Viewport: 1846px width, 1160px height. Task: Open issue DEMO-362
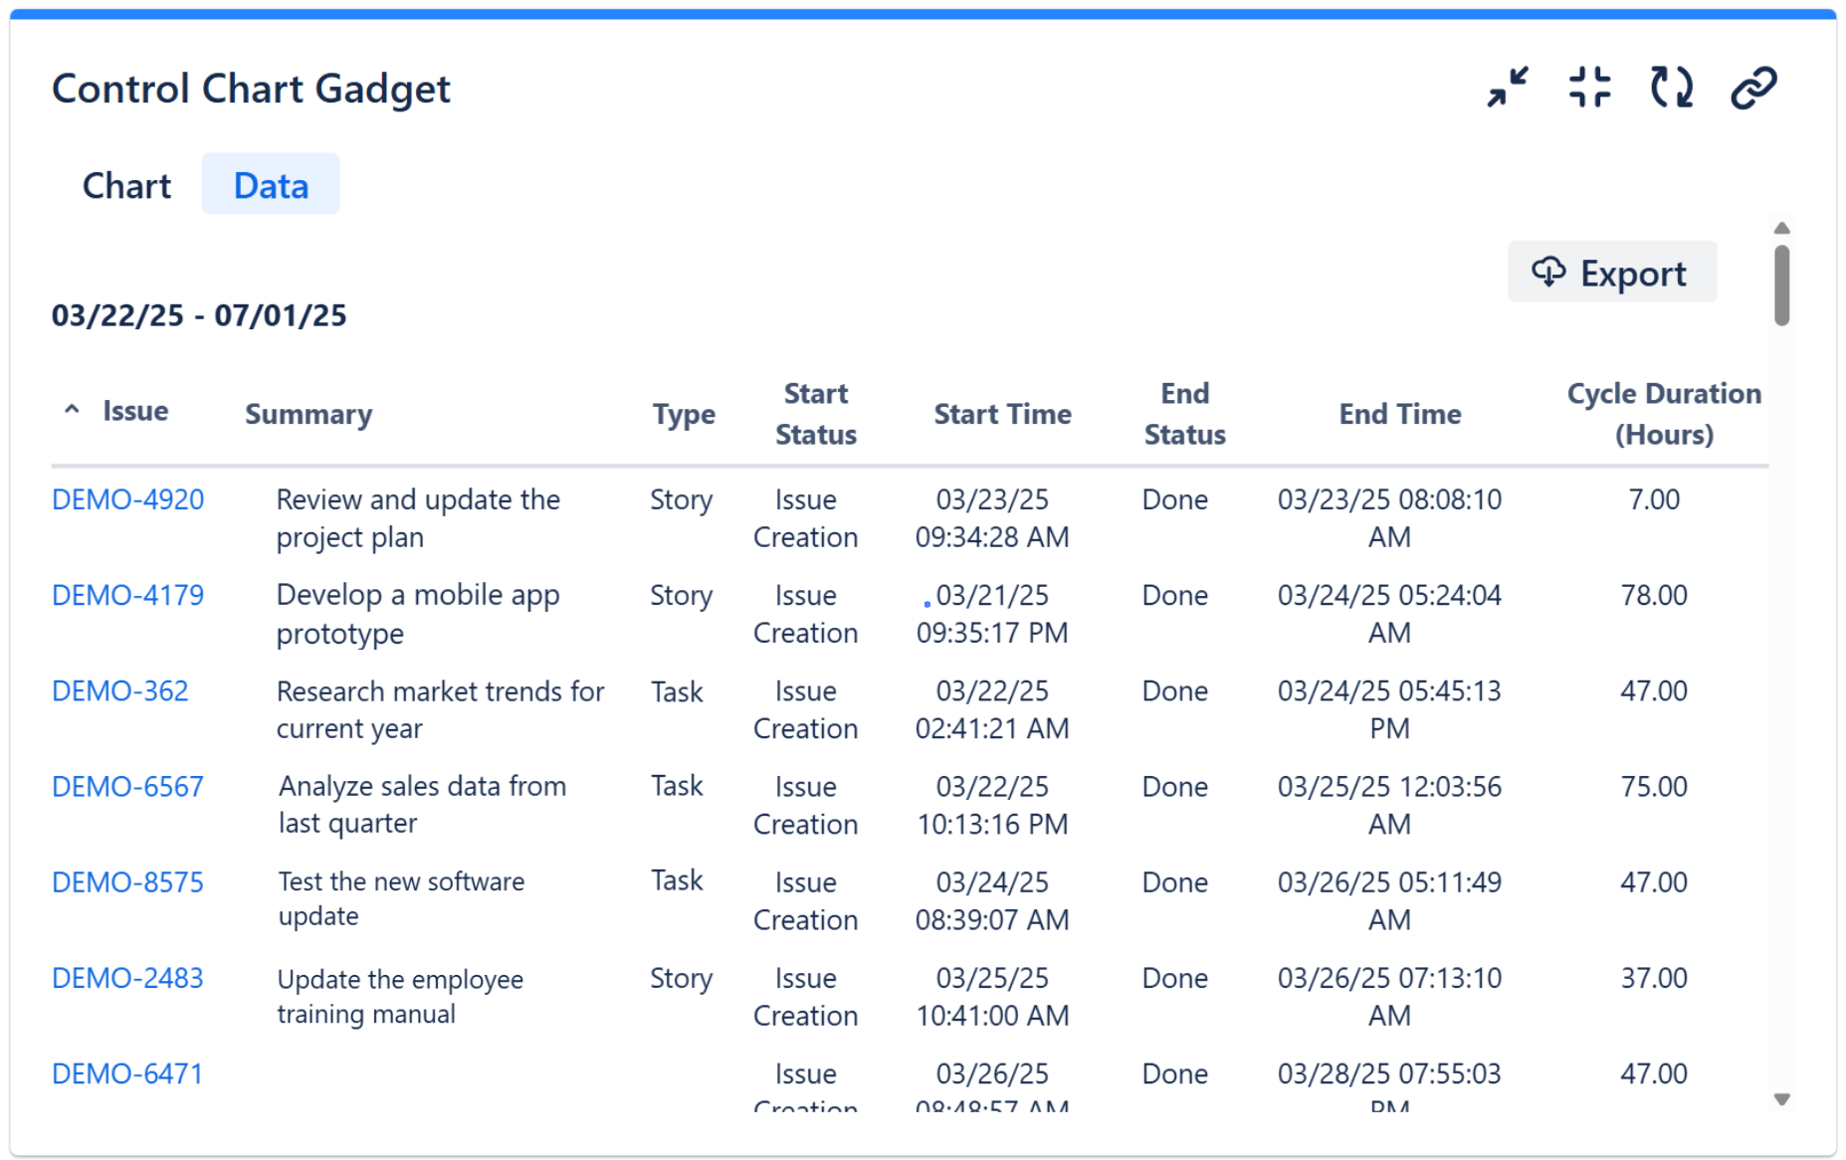point(119,690)
